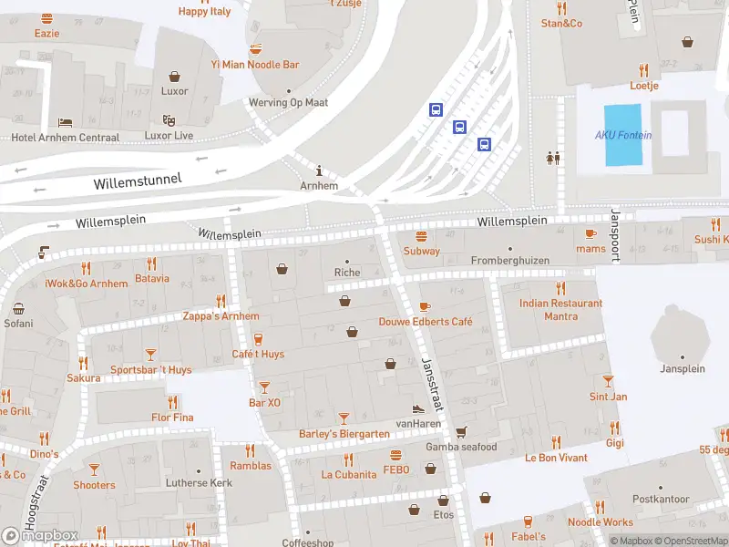
Task: Select the Willemstunnel road label
Action: (138, 181)
